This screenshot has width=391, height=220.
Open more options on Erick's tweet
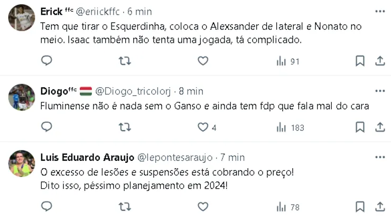tap(380, 11)
